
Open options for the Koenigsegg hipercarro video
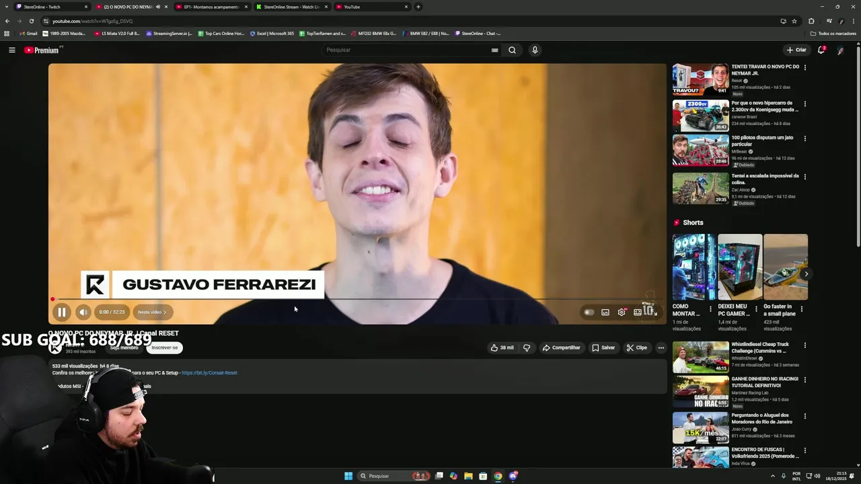[804, 104]
